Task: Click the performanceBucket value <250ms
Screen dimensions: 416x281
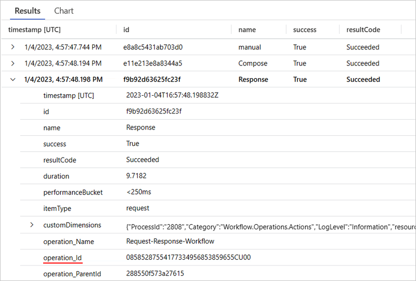Action: [x=138, y=193]
